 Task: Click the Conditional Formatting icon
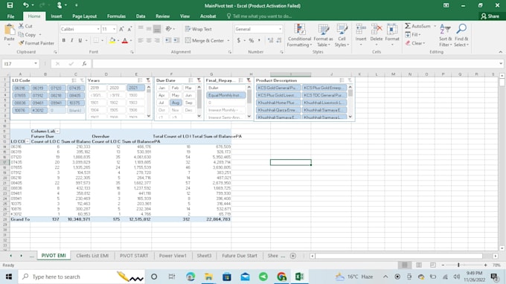click(x=299, y=30)
